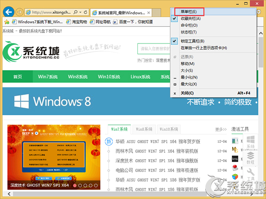Click the favorites star add icon
The width and height of the screenshot is (266, 199).
(x=7, y=22)
